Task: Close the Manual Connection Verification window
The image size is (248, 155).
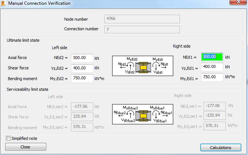Action: [238, 2]
